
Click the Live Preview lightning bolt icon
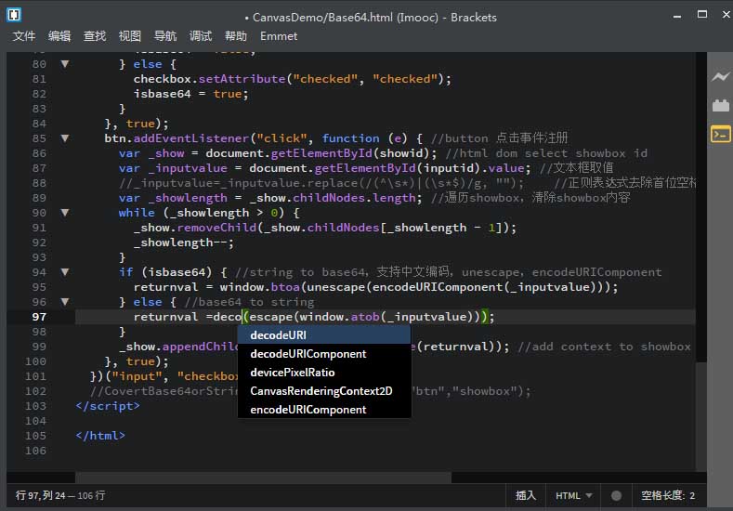(720, 77)
